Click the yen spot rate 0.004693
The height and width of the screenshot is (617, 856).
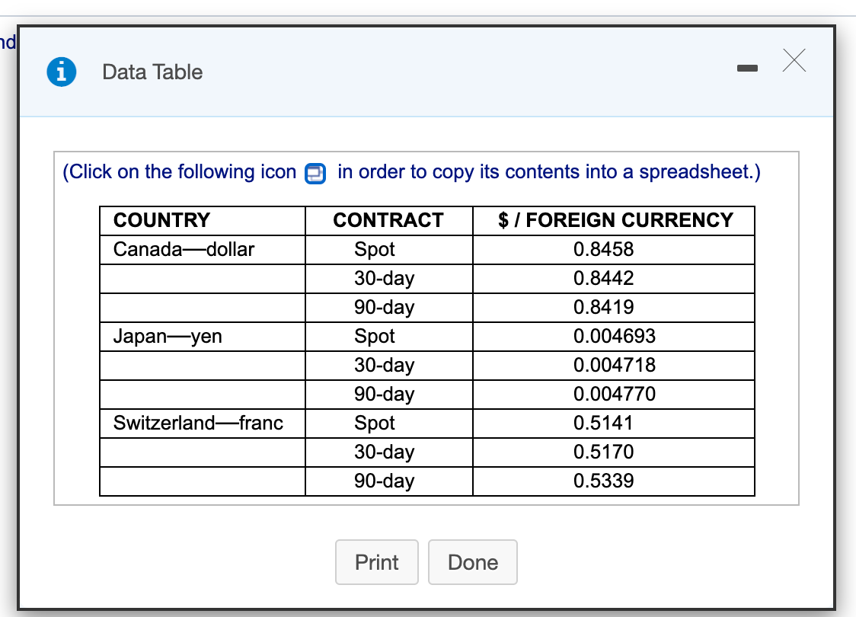point(614,337)
